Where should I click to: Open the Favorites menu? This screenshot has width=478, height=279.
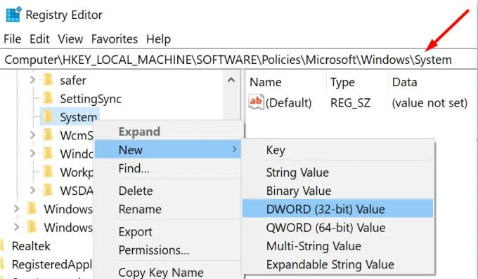(x=115, y=39)
